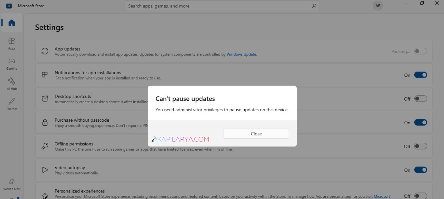
Task: Open the What's New sidebar item
Action: pos(12,184)
